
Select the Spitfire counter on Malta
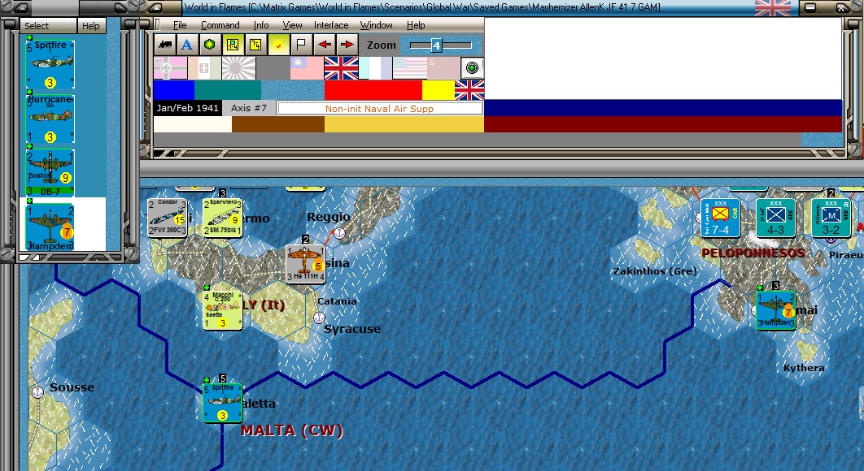tap(223, 403)
